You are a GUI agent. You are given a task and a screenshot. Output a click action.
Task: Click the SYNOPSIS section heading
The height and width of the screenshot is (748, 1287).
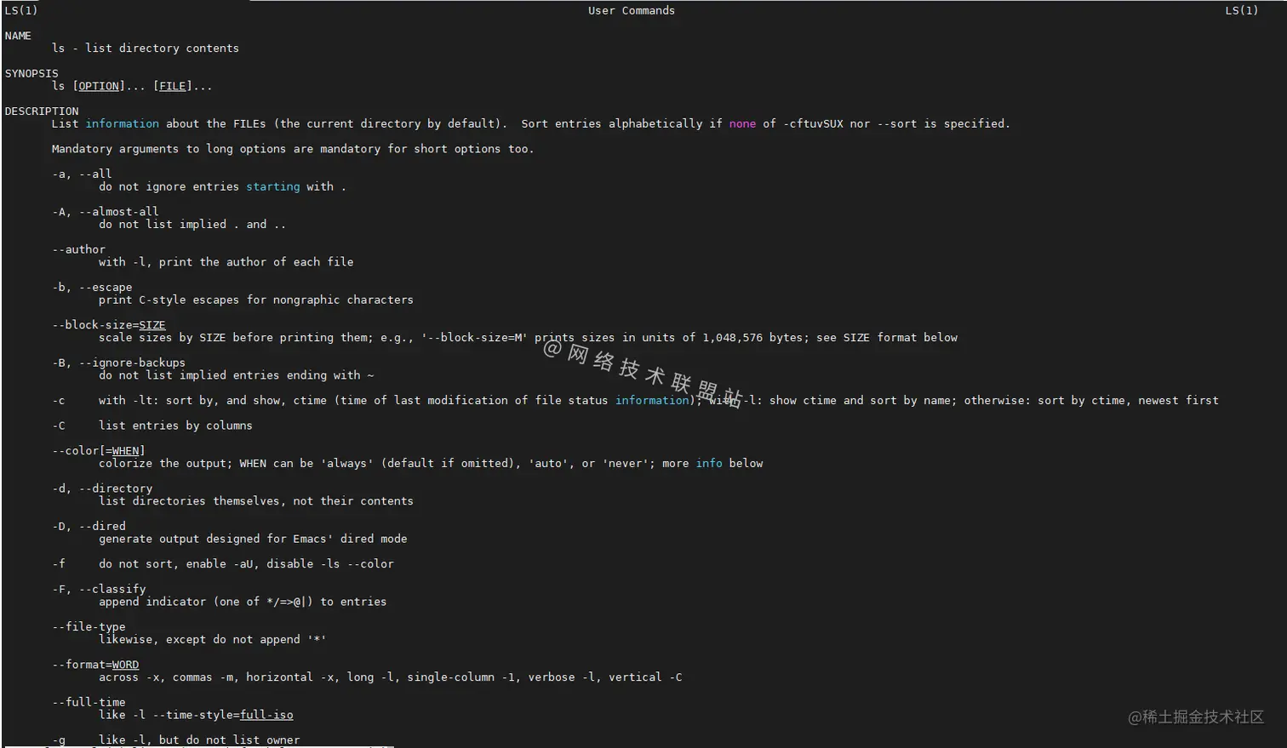pos(31,73)
